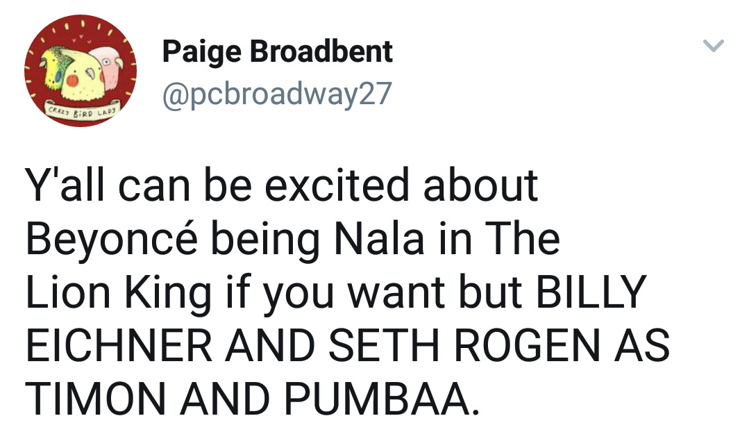Select the word Beyoncé in the tweet
749x432 pixels.
coord(112,239)
